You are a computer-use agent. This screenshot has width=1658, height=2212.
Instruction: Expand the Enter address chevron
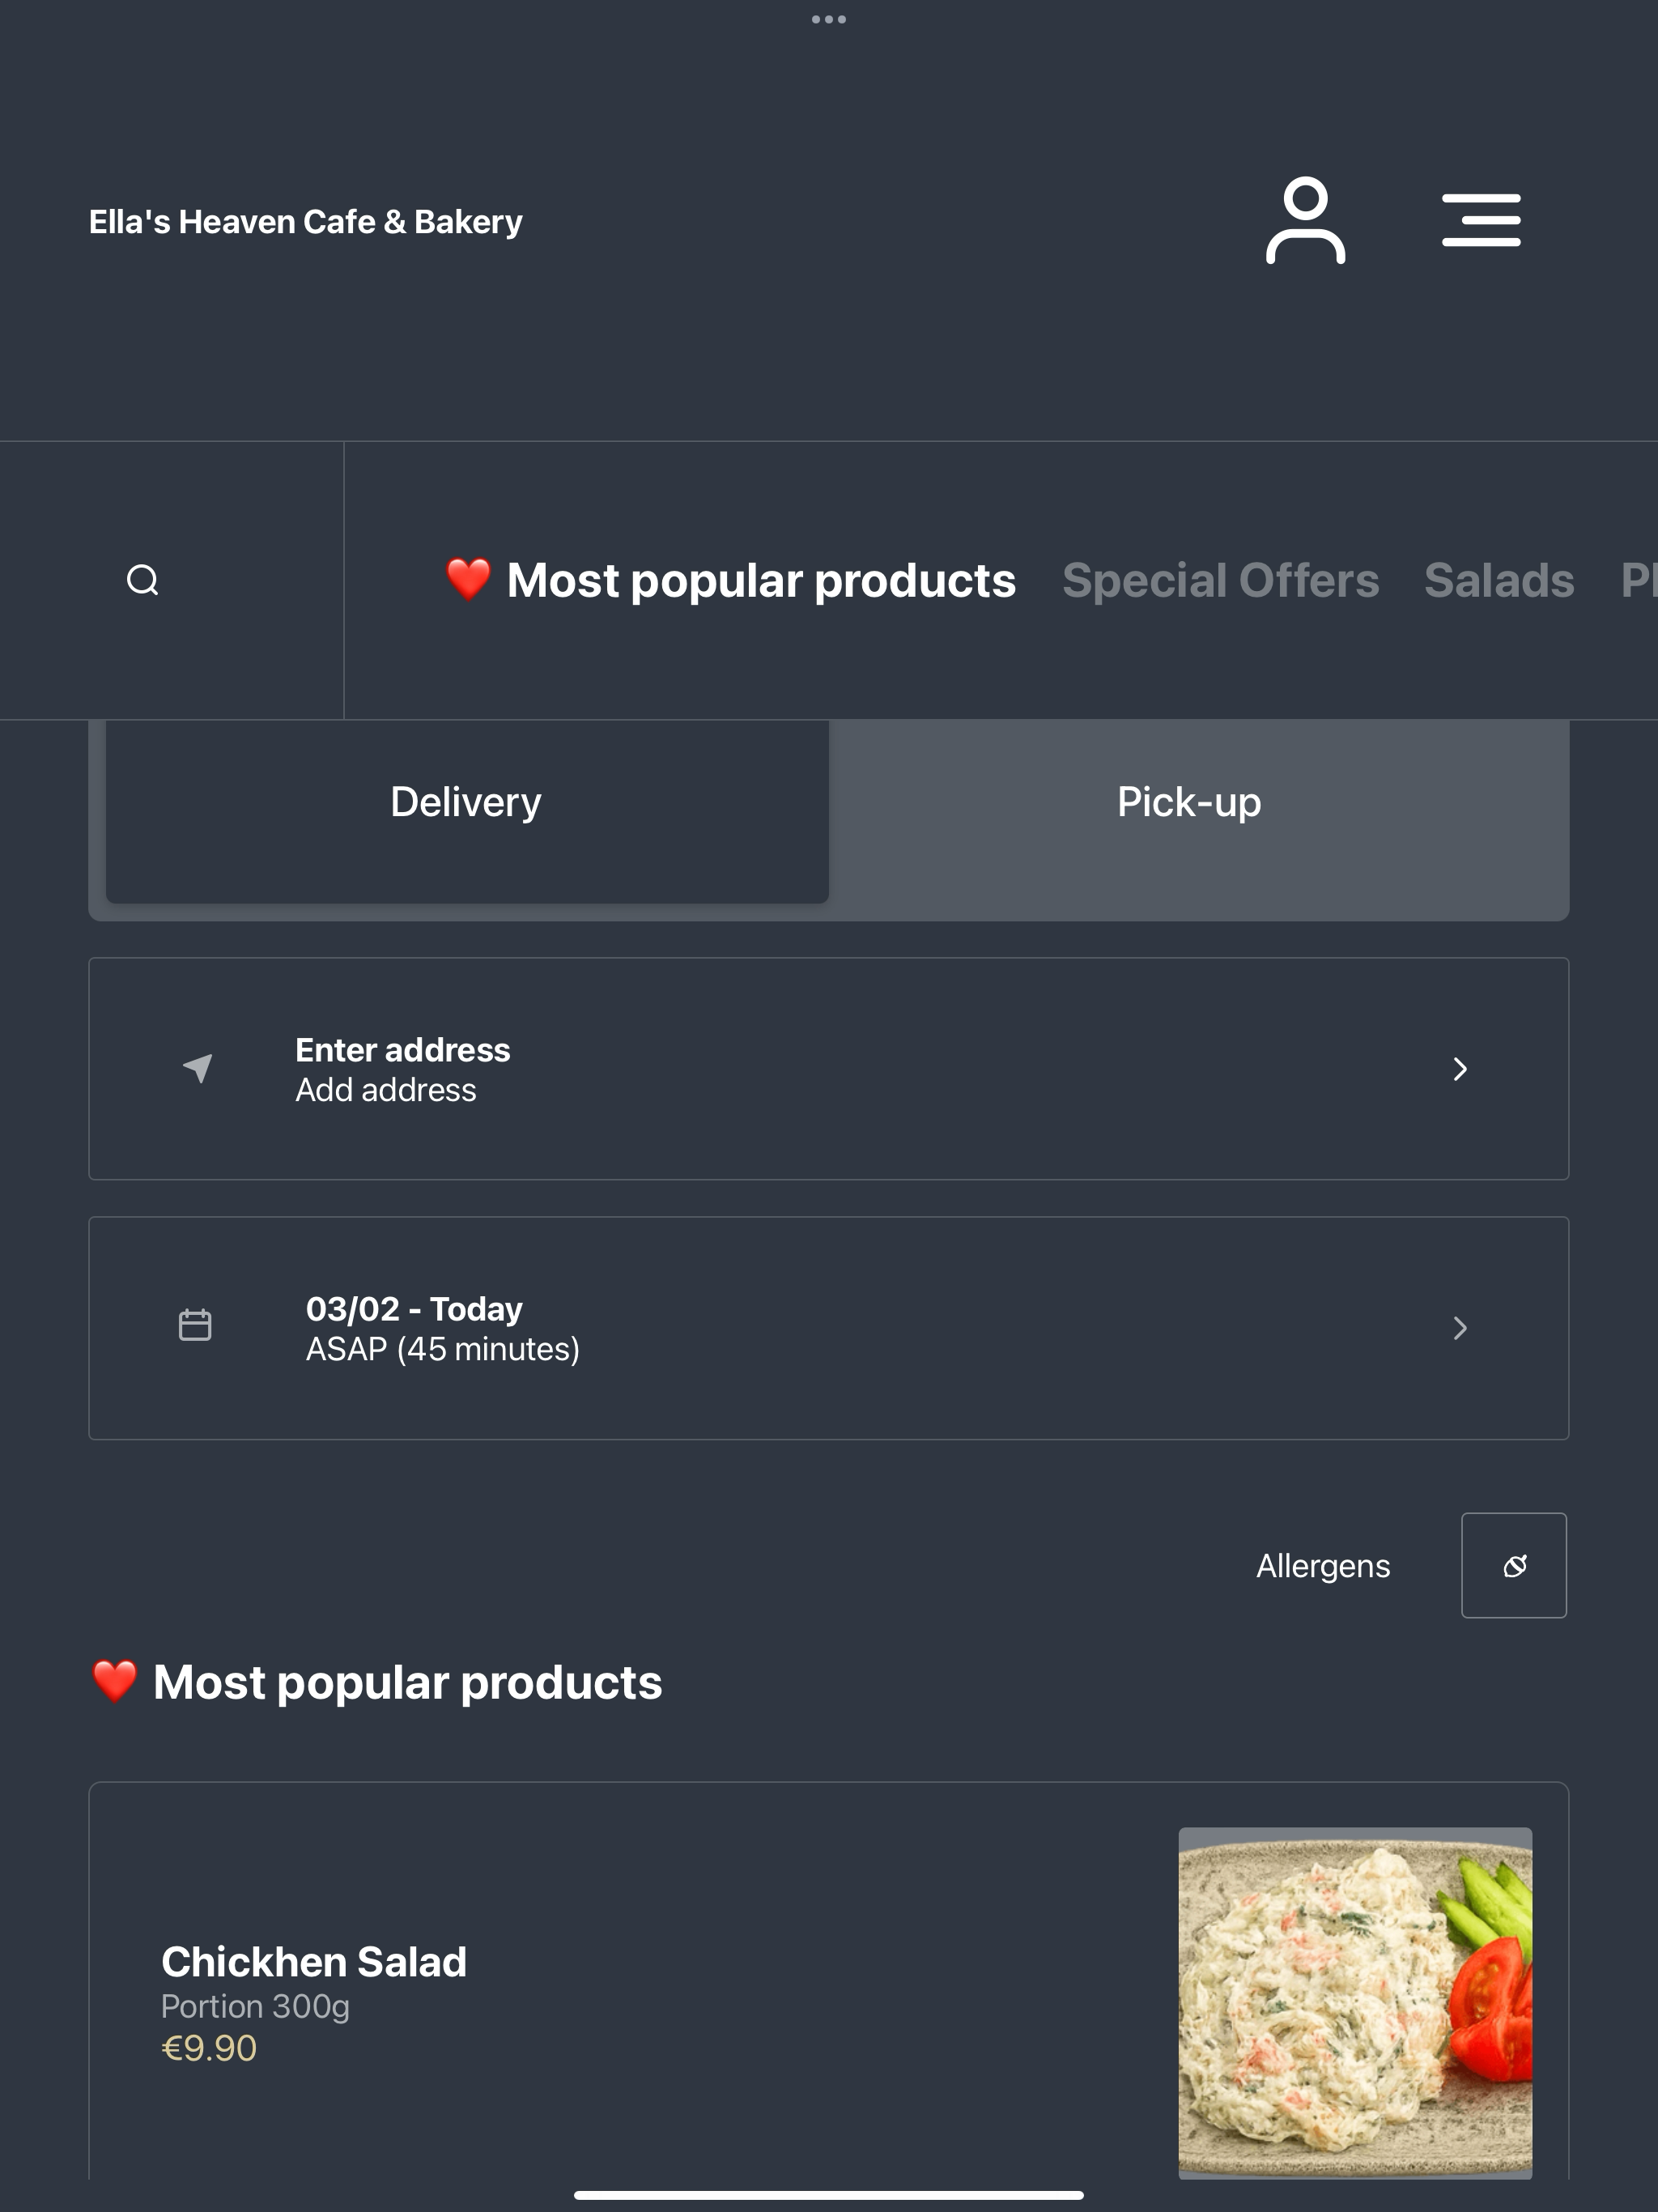(x=1460, y=1069)
